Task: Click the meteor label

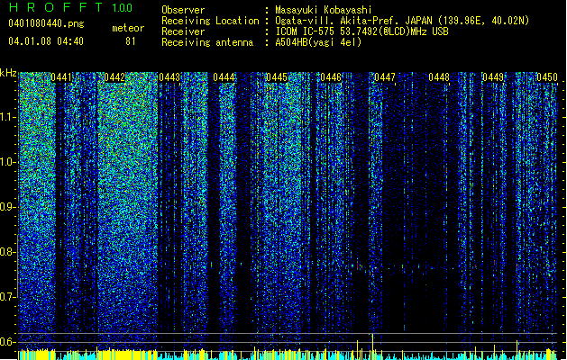Action: (x=128, y=28)
